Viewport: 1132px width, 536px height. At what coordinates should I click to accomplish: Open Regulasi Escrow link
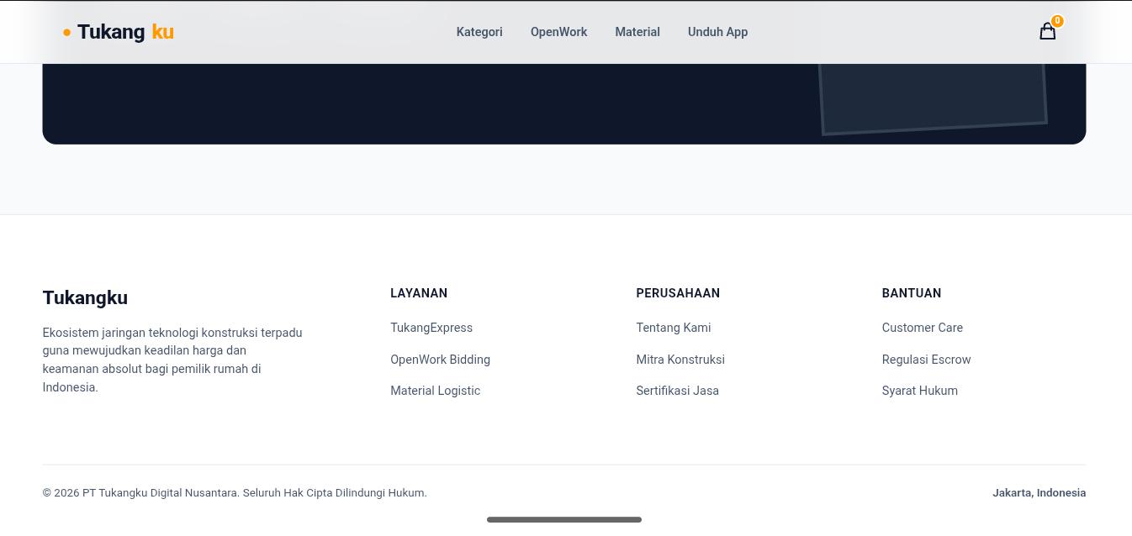pos(926,360)
